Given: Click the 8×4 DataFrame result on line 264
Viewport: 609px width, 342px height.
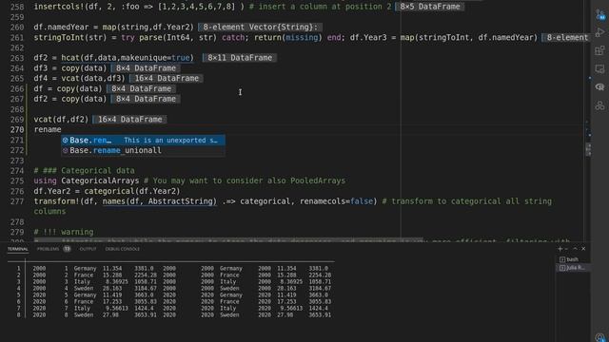Looking at the screenshot, I should click(x=146, y=68).
